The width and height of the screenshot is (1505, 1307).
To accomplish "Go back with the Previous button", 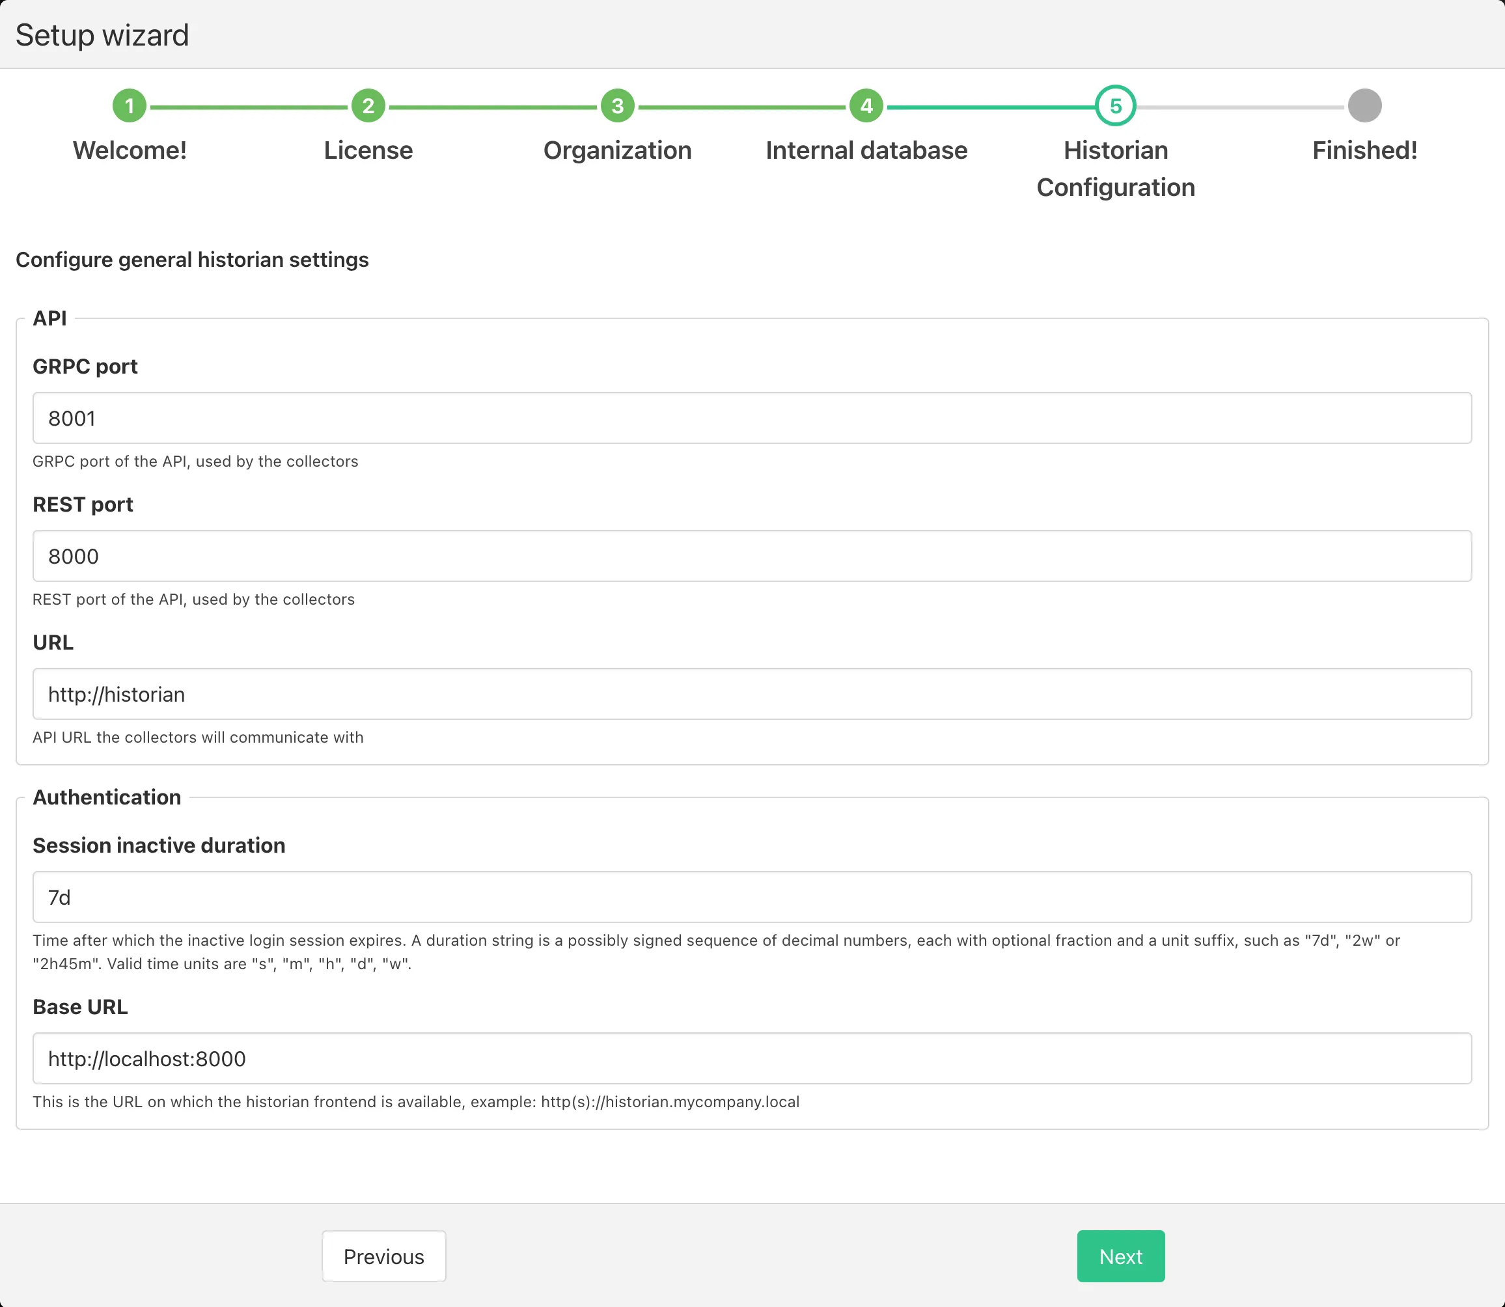I will [383, 1256].
